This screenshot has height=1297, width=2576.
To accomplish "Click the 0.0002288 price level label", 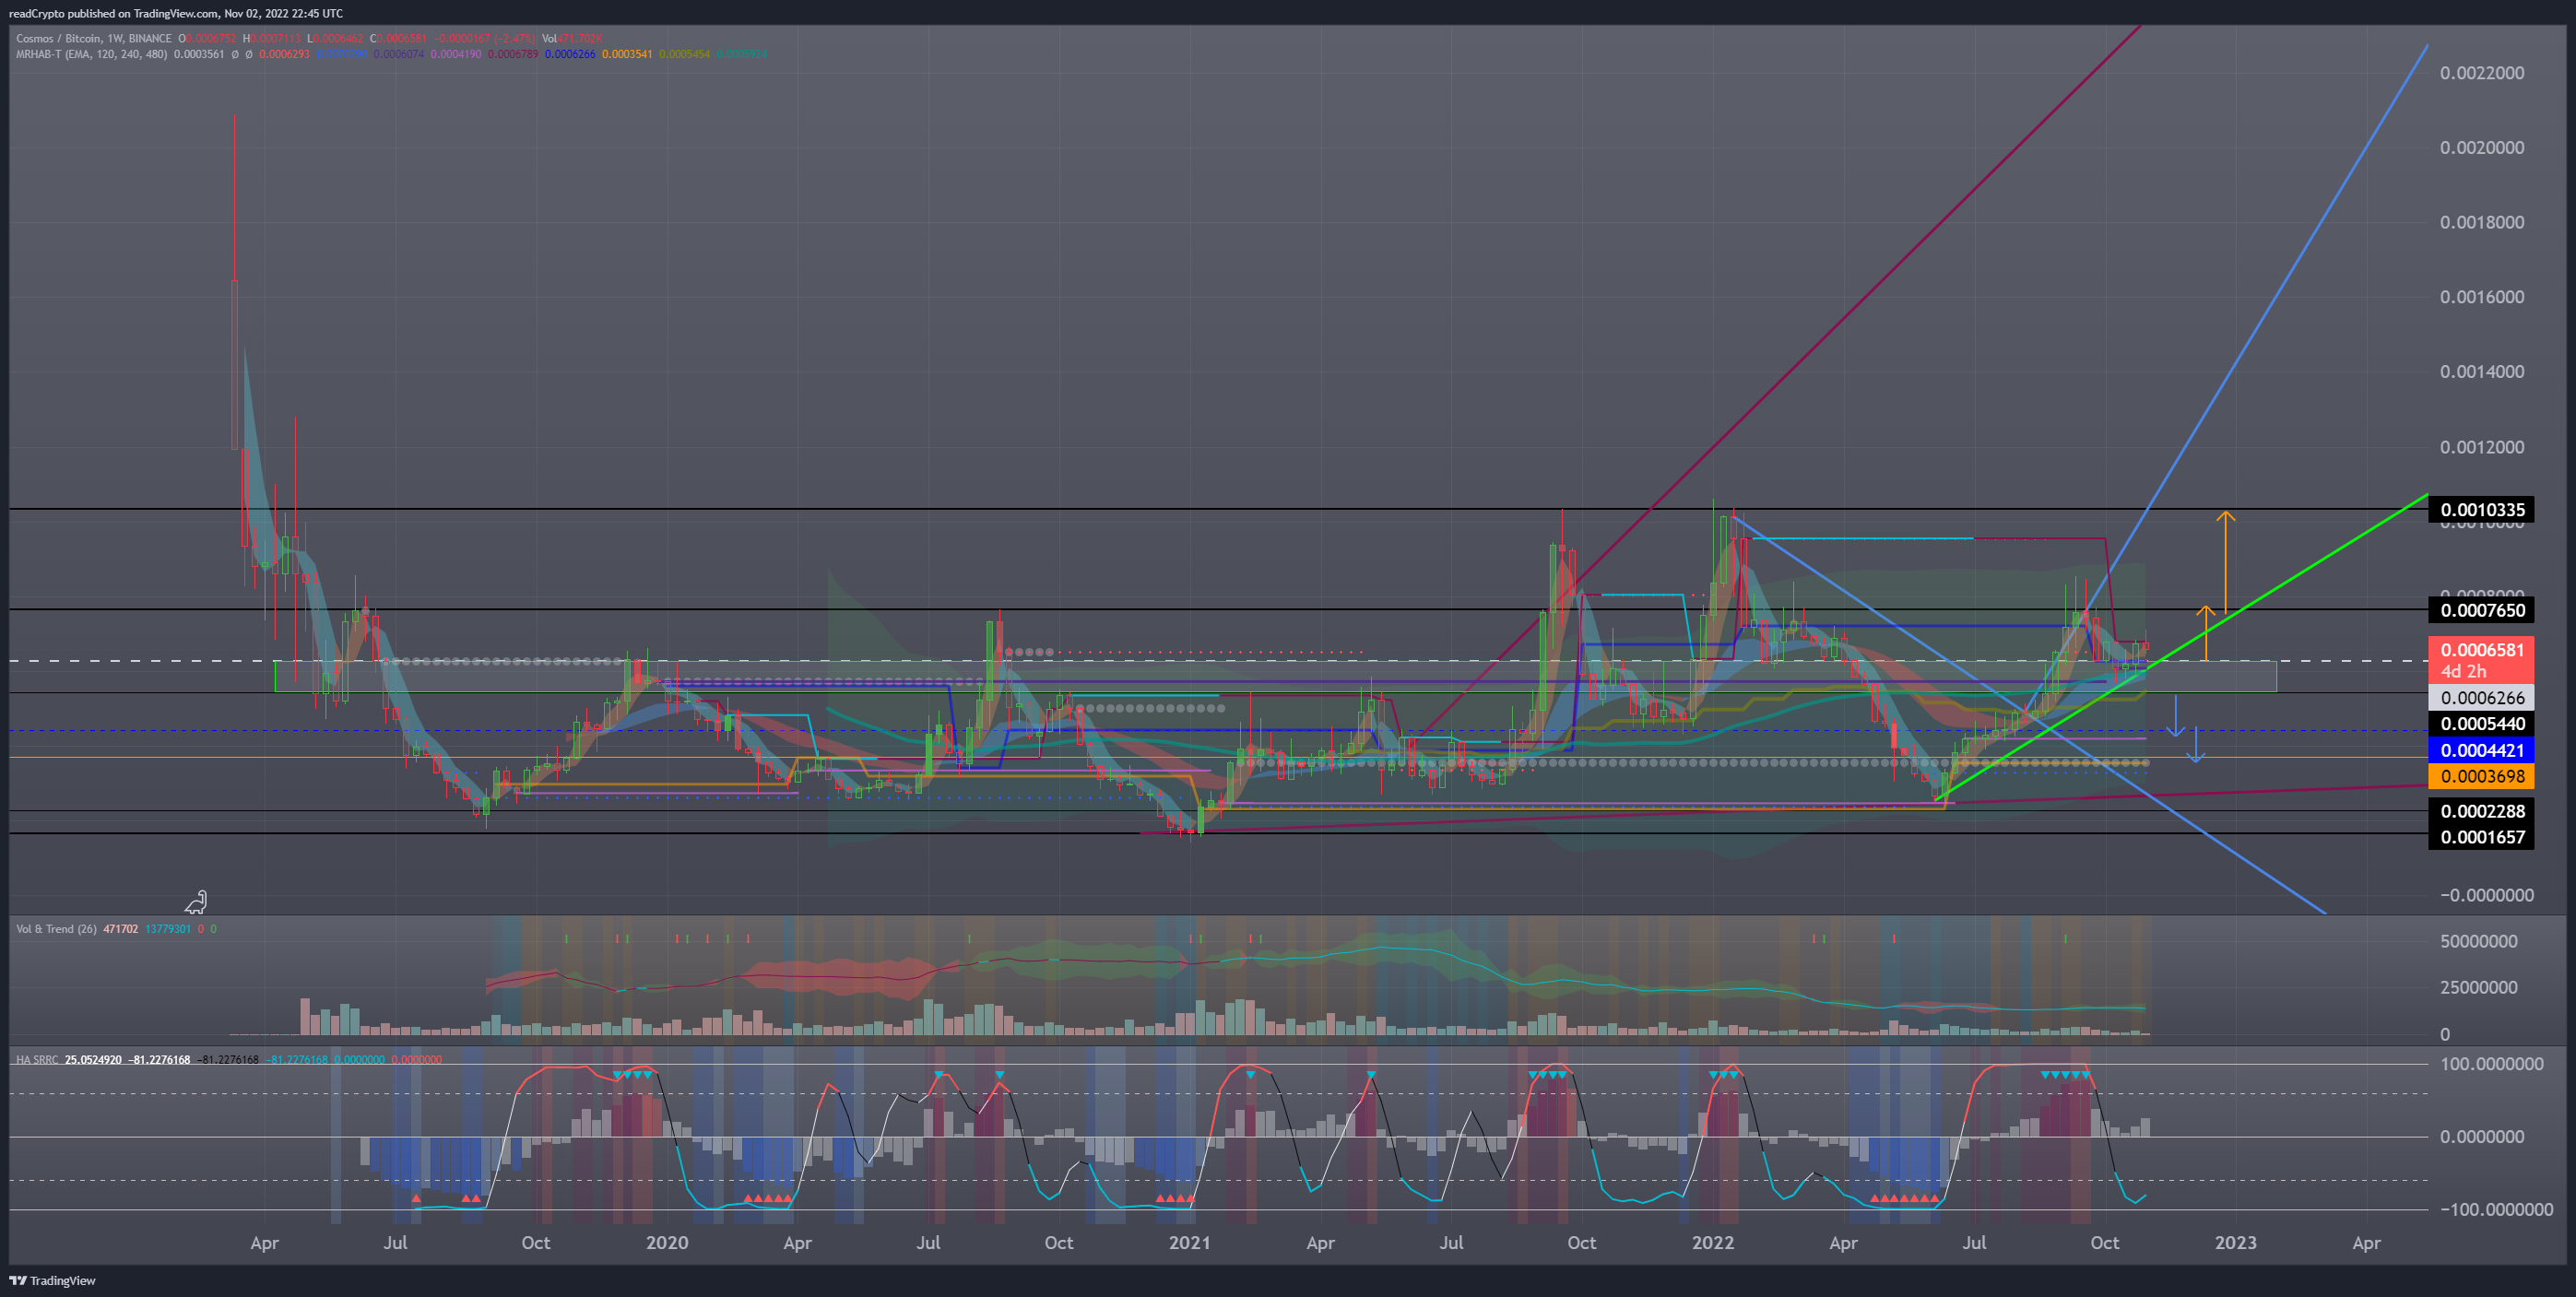I will point(2481,811).
